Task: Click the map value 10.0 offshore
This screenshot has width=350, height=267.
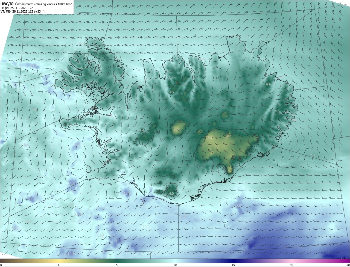Action: (x=146, y=227)
